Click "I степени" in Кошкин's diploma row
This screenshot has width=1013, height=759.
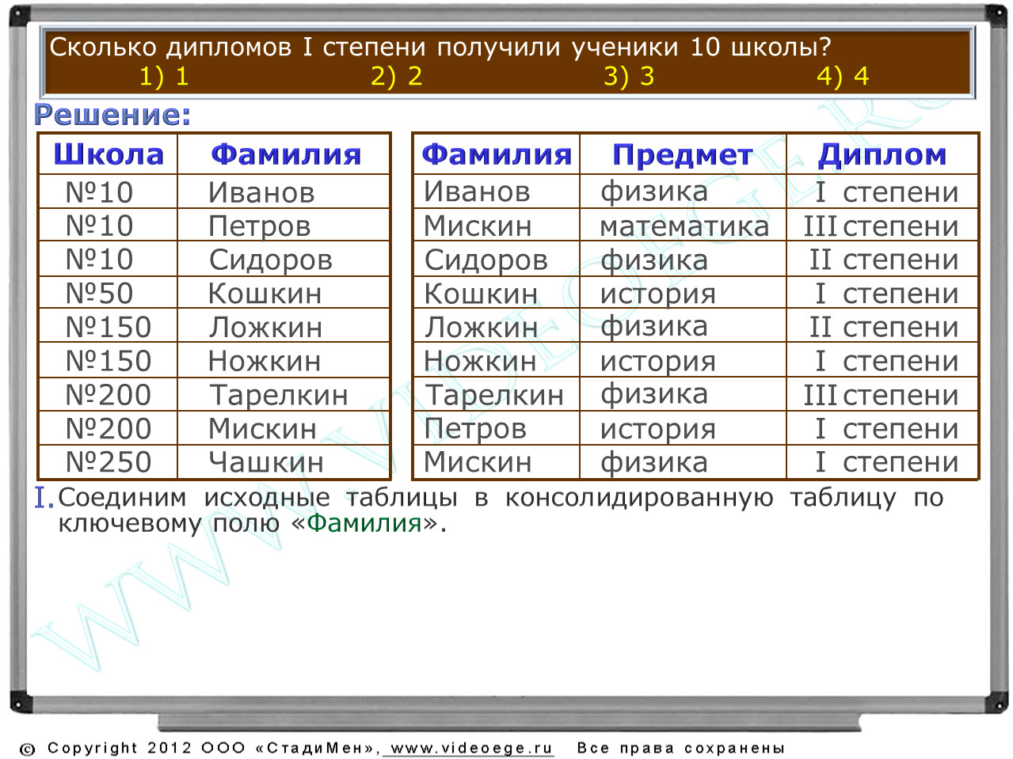[x=886, y=294]
